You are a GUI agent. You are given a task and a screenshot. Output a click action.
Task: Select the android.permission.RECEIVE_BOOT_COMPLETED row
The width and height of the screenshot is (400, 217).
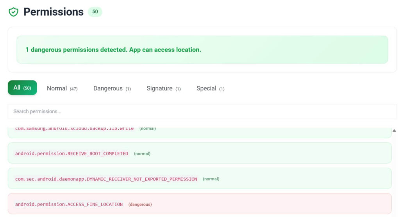pos(200,153)
